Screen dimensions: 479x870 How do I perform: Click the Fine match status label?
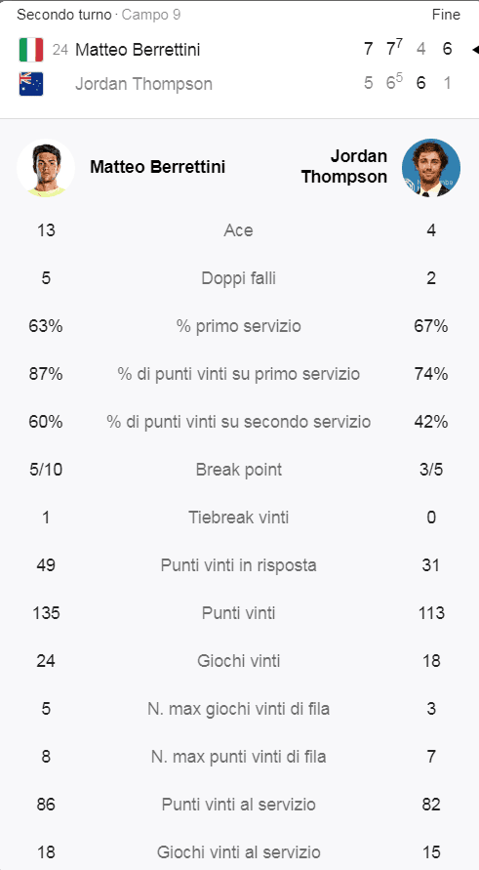click(x=446, y=15)
